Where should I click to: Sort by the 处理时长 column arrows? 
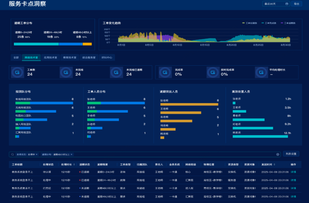pos(74,164)
